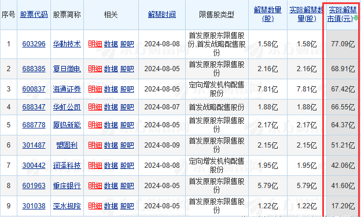The width and height of the screenshot is (361, 217).
Task: Sort table by 股票代码 column header
Action: [x=34, y=14]
